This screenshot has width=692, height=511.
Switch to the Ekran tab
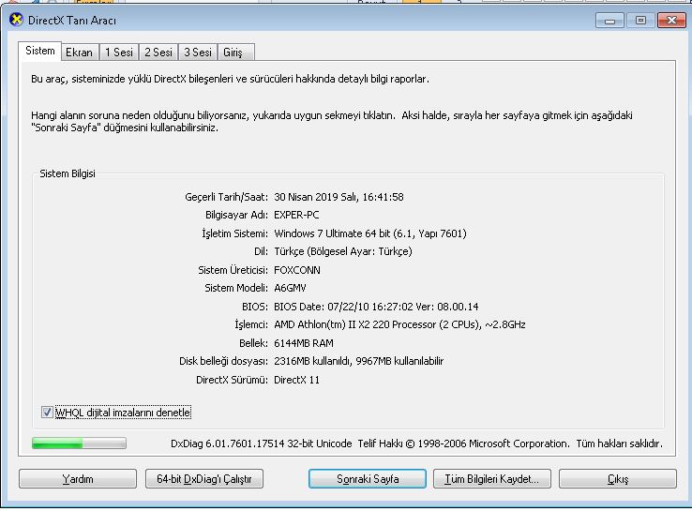coord(80,53)
